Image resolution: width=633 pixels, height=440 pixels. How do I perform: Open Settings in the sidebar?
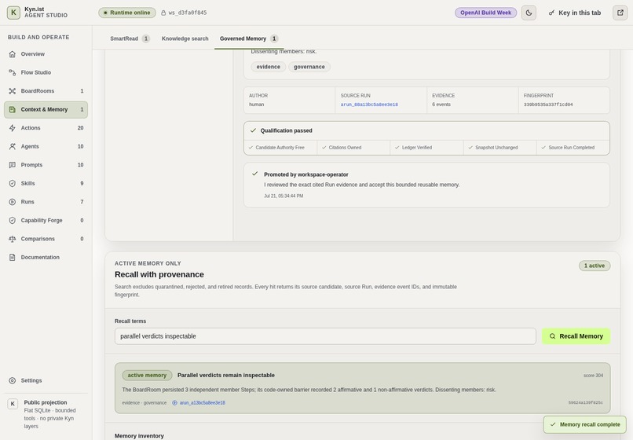46,380
